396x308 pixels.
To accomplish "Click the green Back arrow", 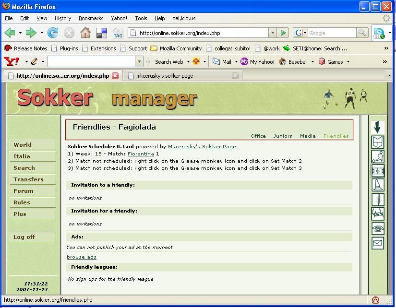I will pyautogui.click(x=10, y=33).
